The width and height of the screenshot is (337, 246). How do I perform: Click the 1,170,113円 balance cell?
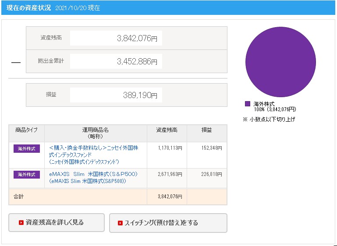[x=167, y=155]
